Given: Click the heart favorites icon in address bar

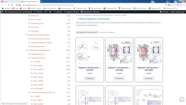Looking at the screenshot, I should click(x=174, y=5).
